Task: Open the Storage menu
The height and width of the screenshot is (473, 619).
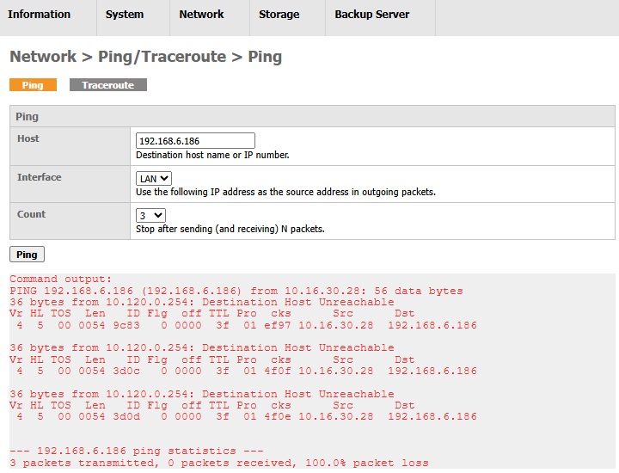Action: coord(279,15)
